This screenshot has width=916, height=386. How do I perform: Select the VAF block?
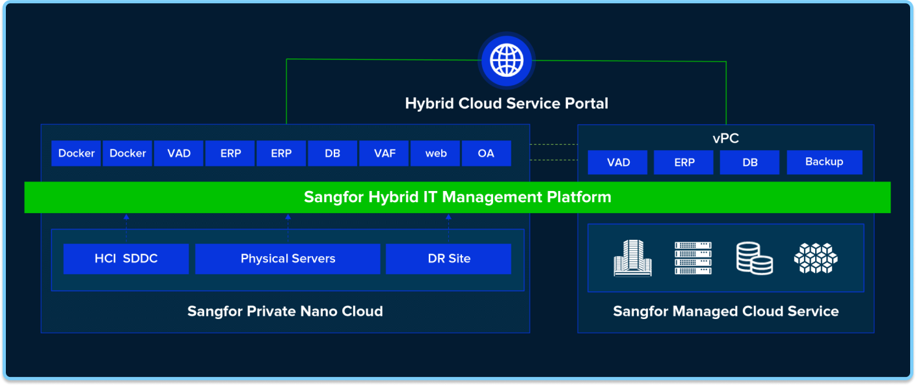pos(384,153)
